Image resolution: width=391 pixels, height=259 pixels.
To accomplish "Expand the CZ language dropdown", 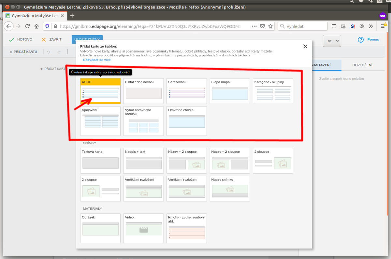I will (332, 41).
